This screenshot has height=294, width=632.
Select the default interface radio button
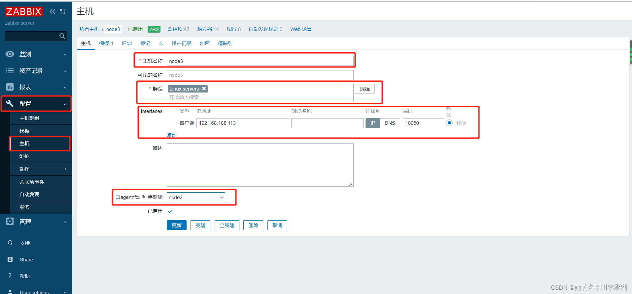(x=449, y=123)
